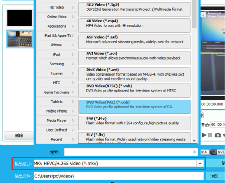Click the NVENC acceleration badge icon
Viewport: 225px width, 183px height.
click(213, 152)
